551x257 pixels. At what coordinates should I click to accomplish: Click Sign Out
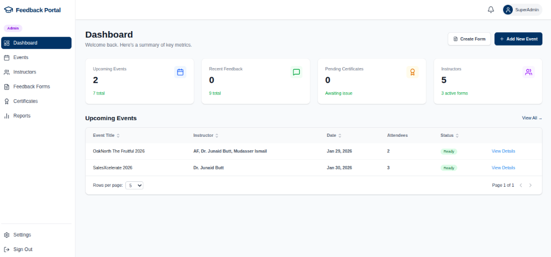pos(36,249)
